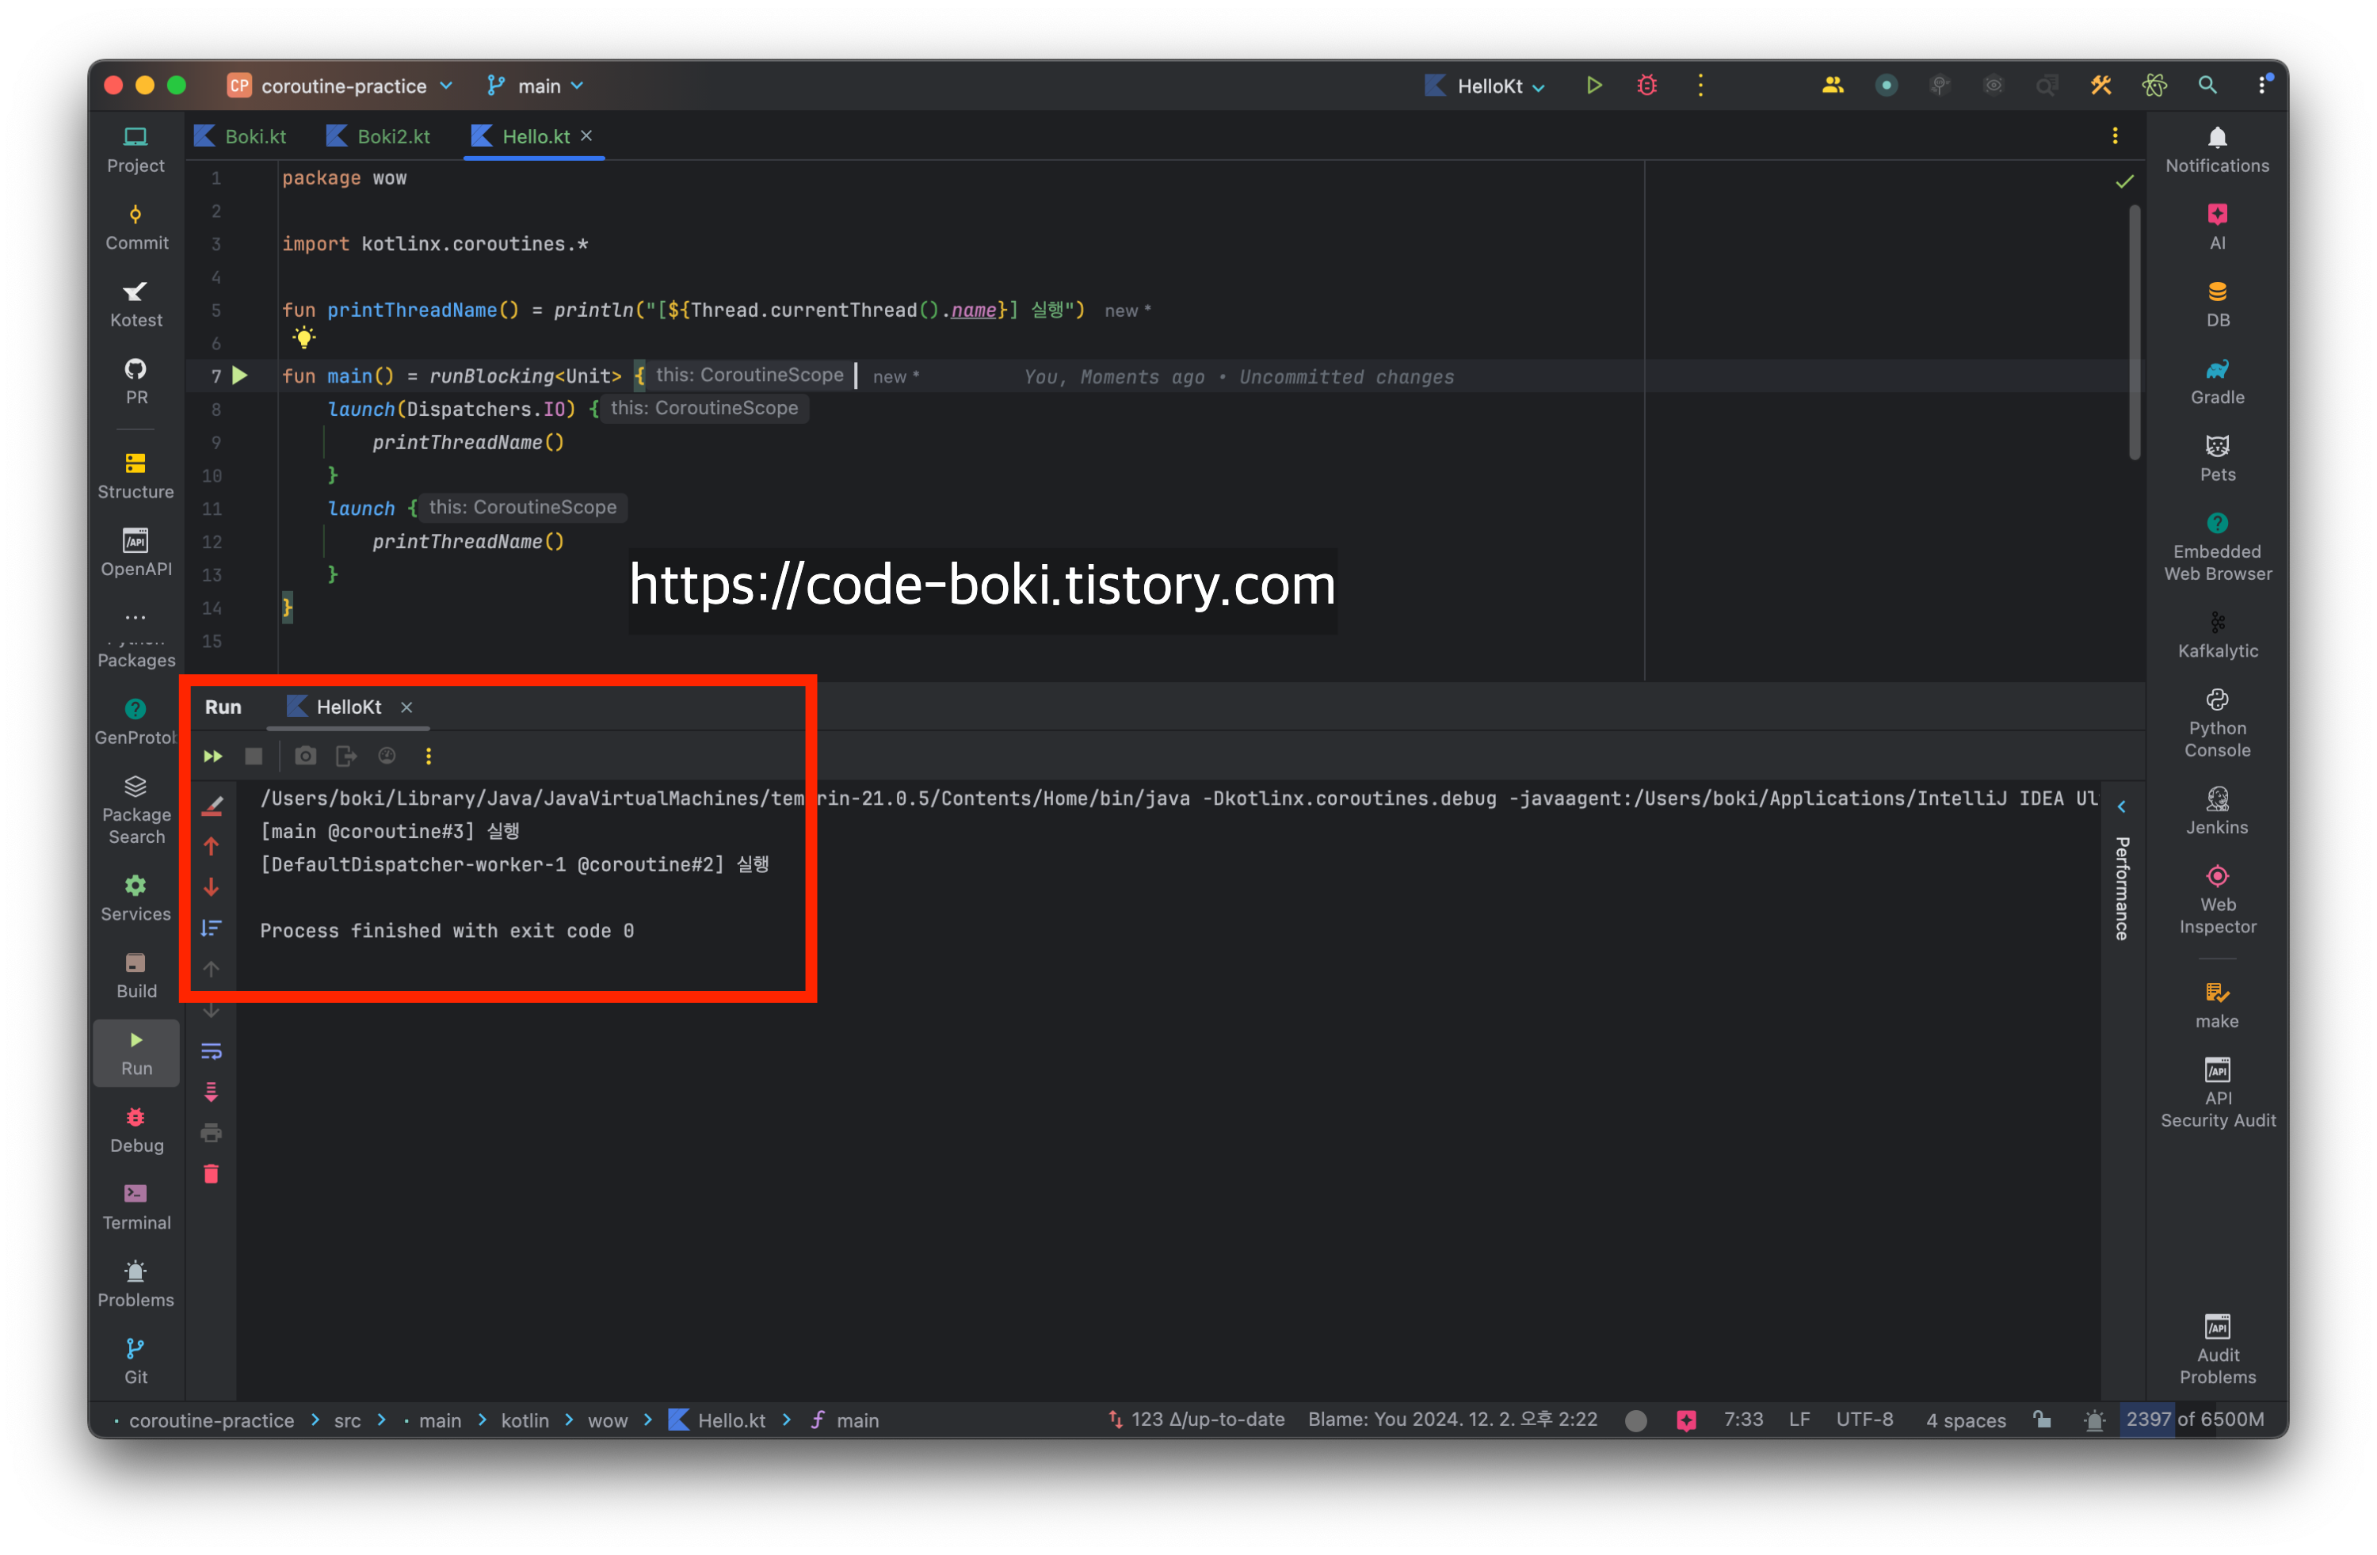This screenshot has width=2377, height=1555.
Task: Click the run gutter arrow next to main
Action: (240, 375)
